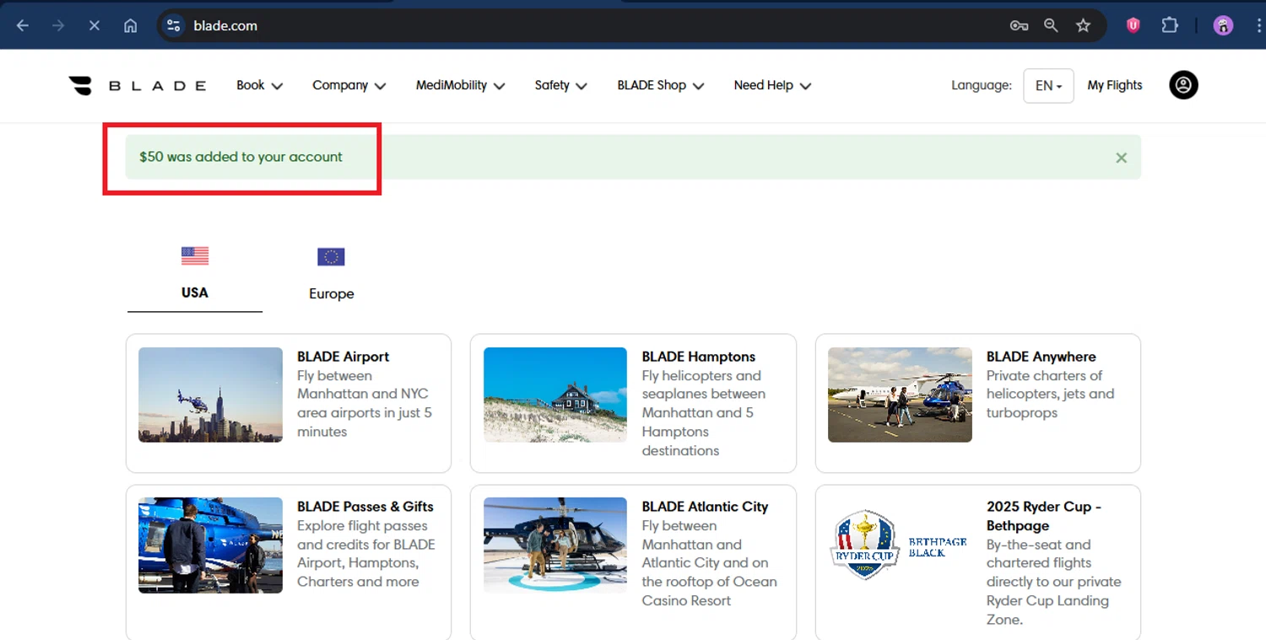View site information icon in address bar
Screen dimensions: 1266x640
pyautogui.click(x=174, y=25)
